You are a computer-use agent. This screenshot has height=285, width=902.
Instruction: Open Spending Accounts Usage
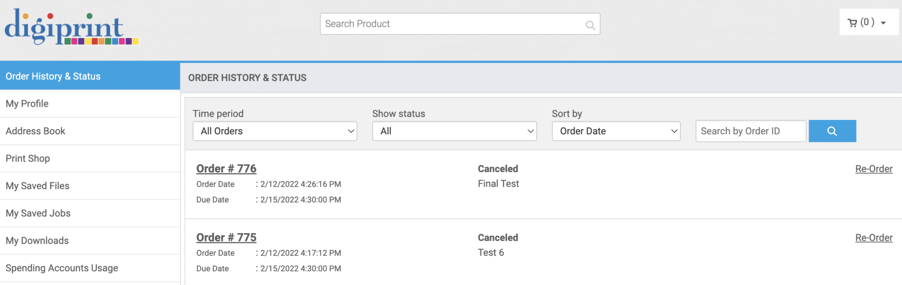click(90, 268)
